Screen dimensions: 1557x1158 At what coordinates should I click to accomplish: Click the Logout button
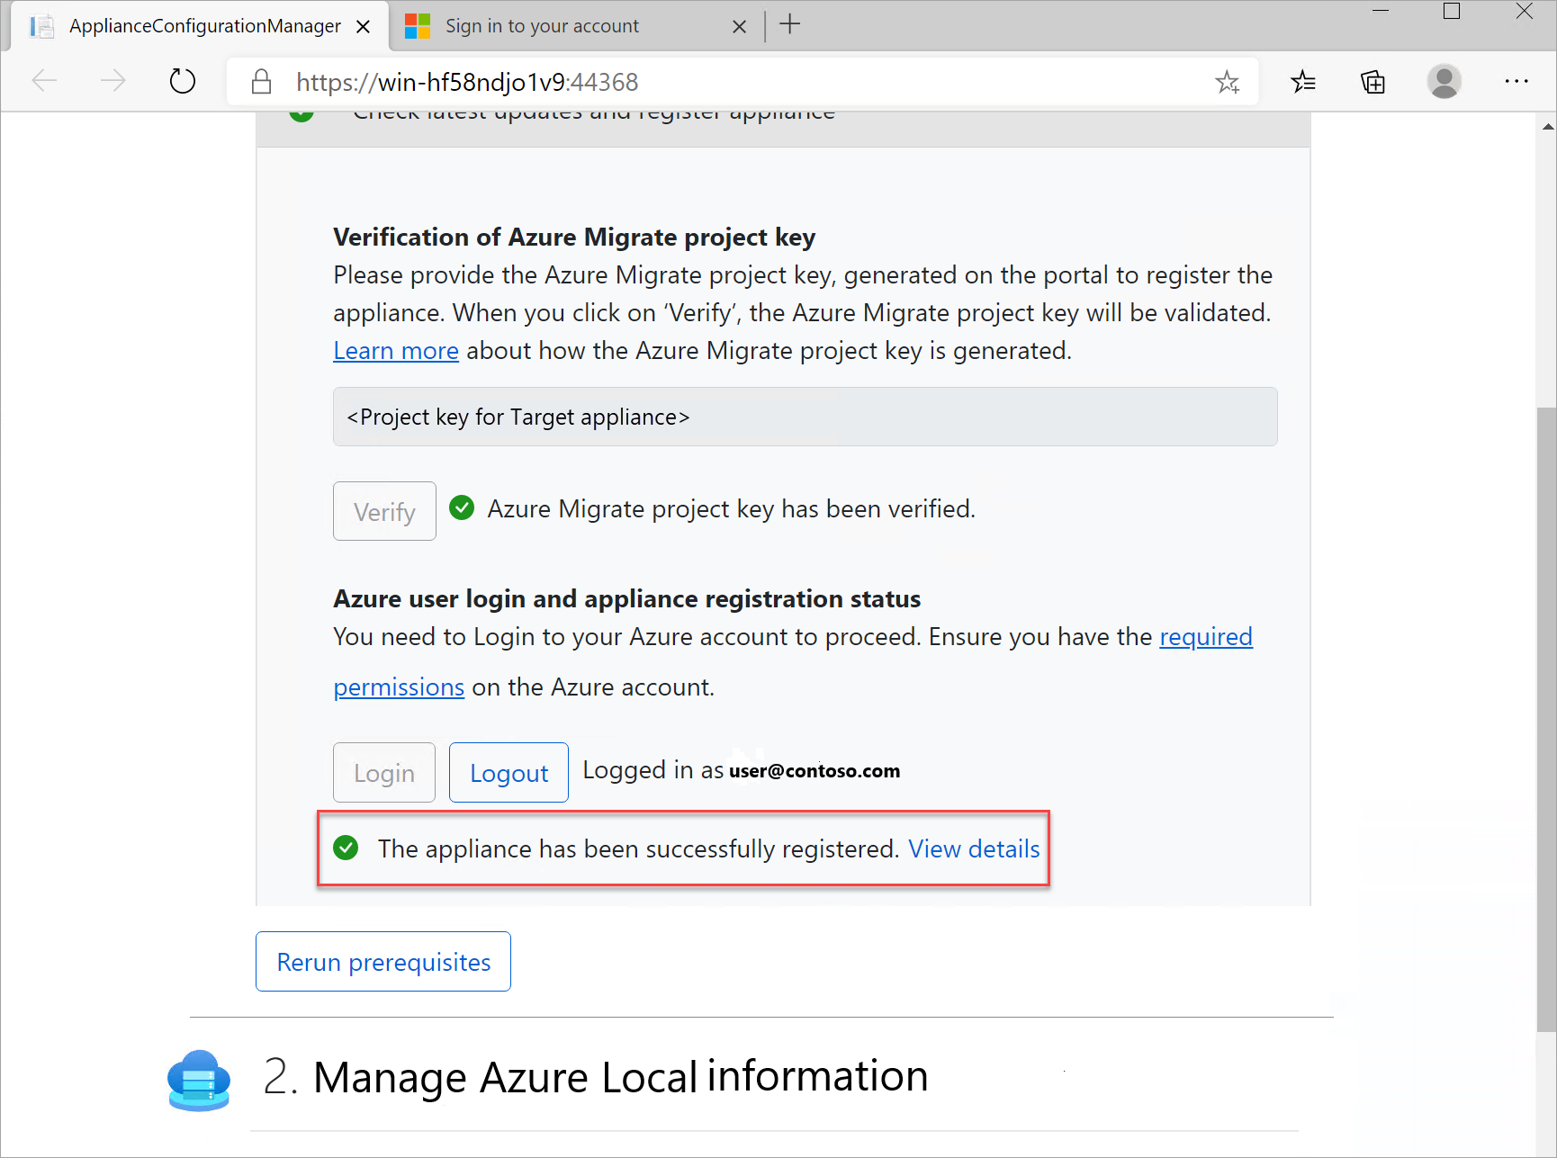point(508,772)
